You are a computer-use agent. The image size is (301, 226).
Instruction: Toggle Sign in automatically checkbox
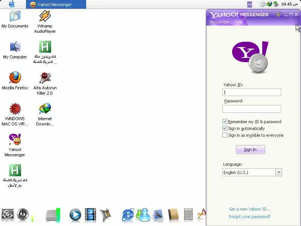[x=225, y=128]
